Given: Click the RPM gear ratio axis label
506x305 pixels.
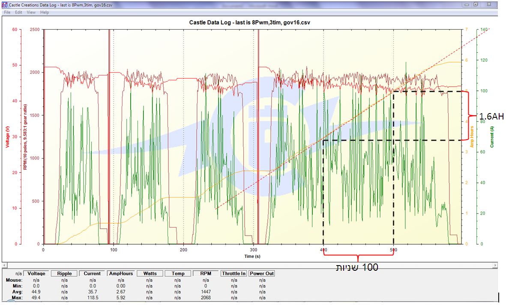Looking at the screenshot, I should point(25,137).
